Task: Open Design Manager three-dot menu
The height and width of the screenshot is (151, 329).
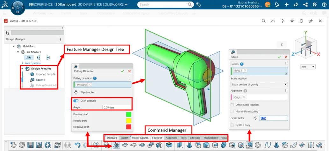Action: [61, 39]
